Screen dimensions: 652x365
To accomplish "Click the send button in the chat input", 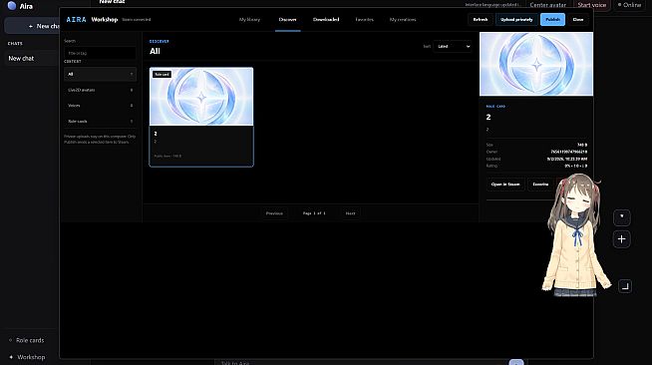I will click(516, 362).
